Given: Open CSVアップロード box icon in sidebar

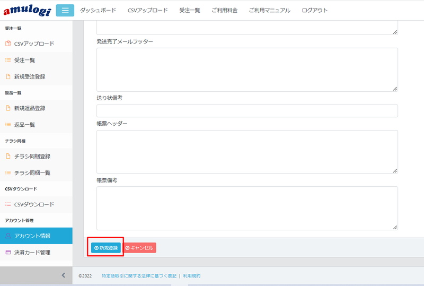Looking at the screenshot, I should pyautogui.click(x=8, y=44).
